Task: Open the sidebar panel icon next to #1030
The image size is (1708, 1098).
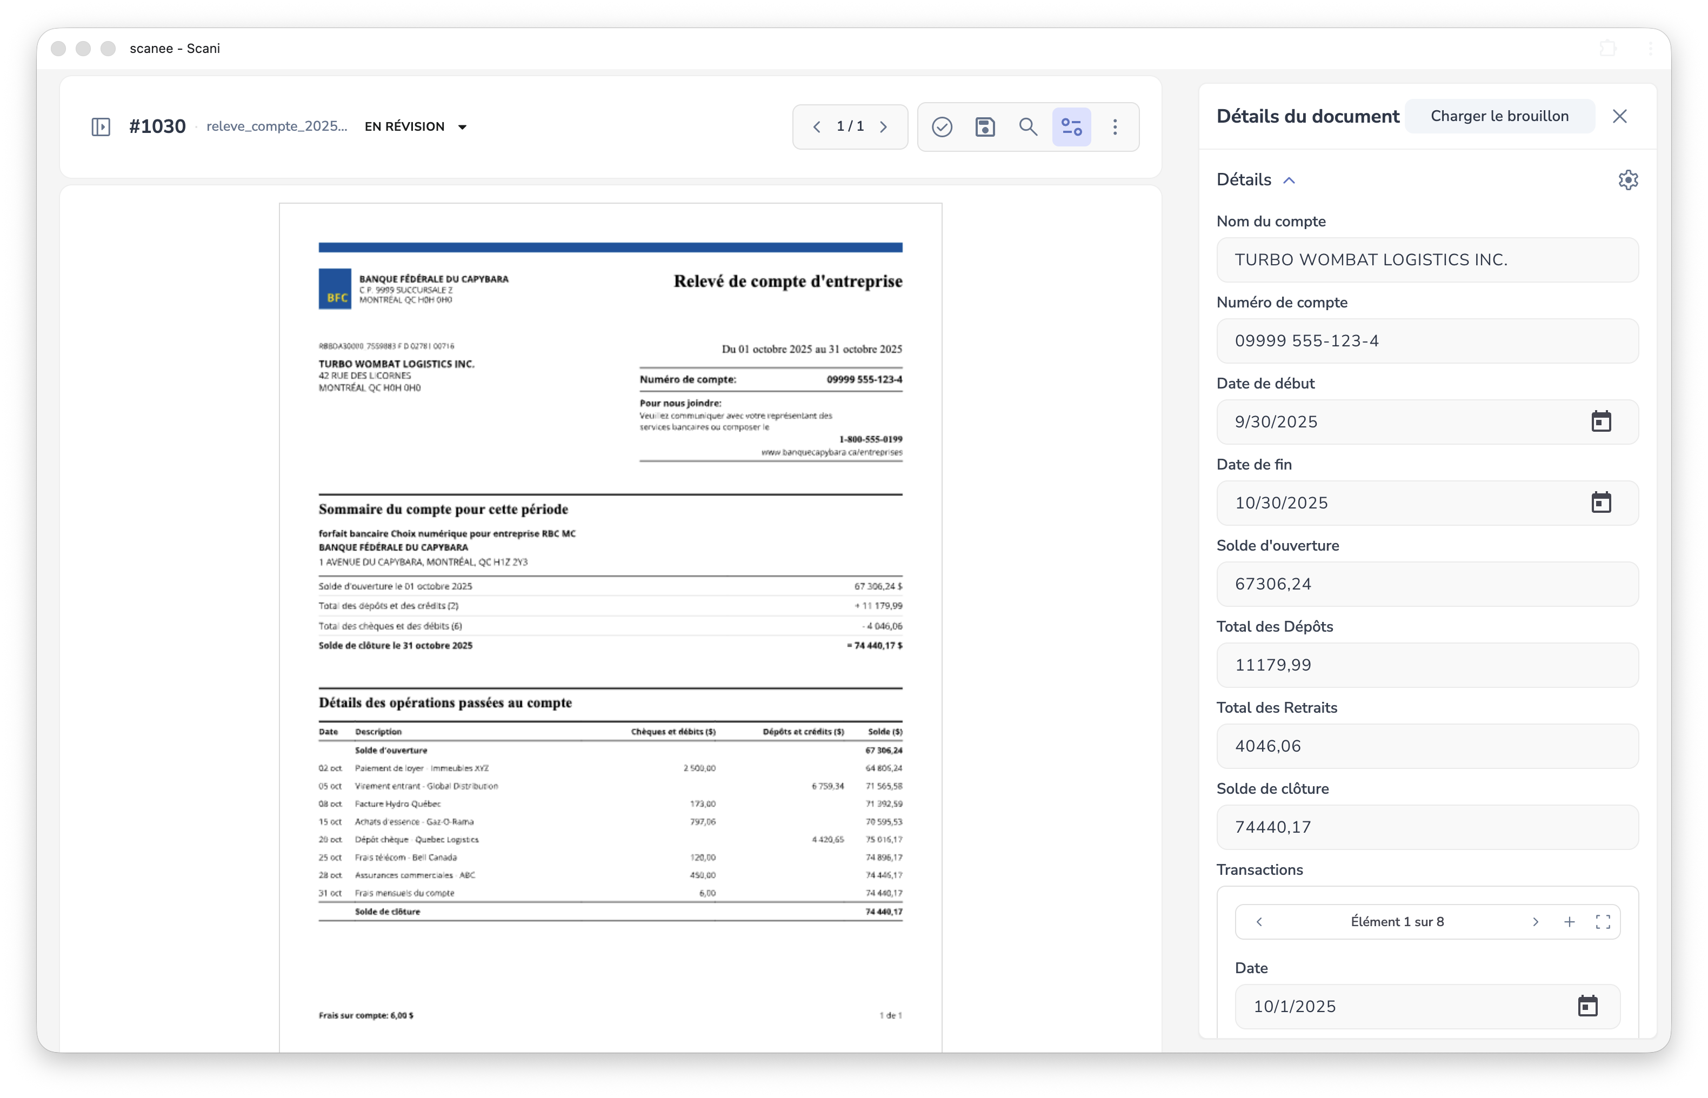Action: pyautogui.click(x=100, y=126)
